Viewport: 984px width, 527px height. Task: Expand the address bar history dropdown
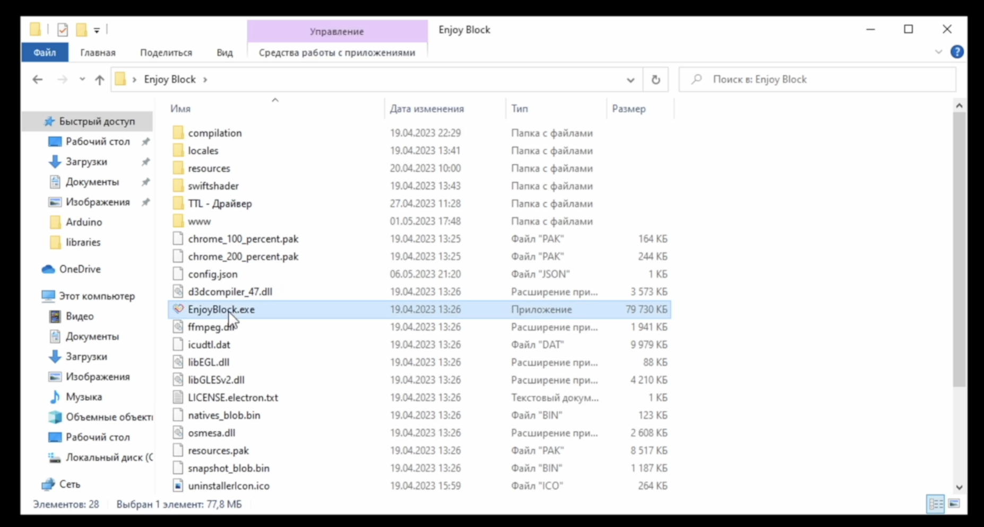tap(631, 80)
